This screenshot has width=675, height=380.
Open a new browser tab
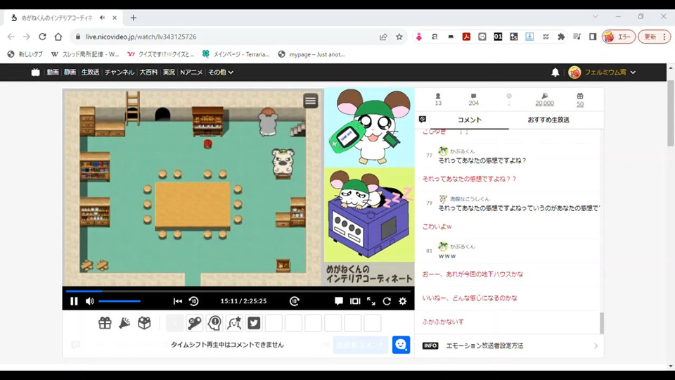[x=134, y=18]
